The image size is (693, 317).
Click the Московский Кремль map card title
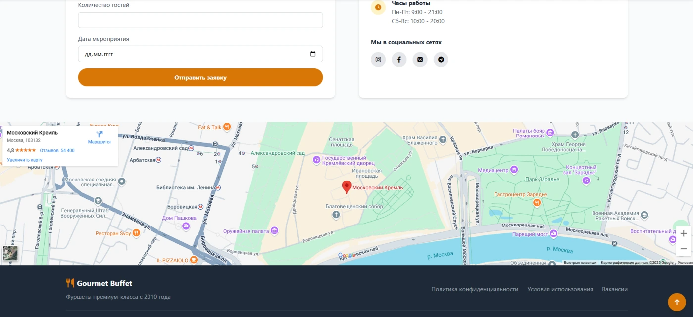32,133
